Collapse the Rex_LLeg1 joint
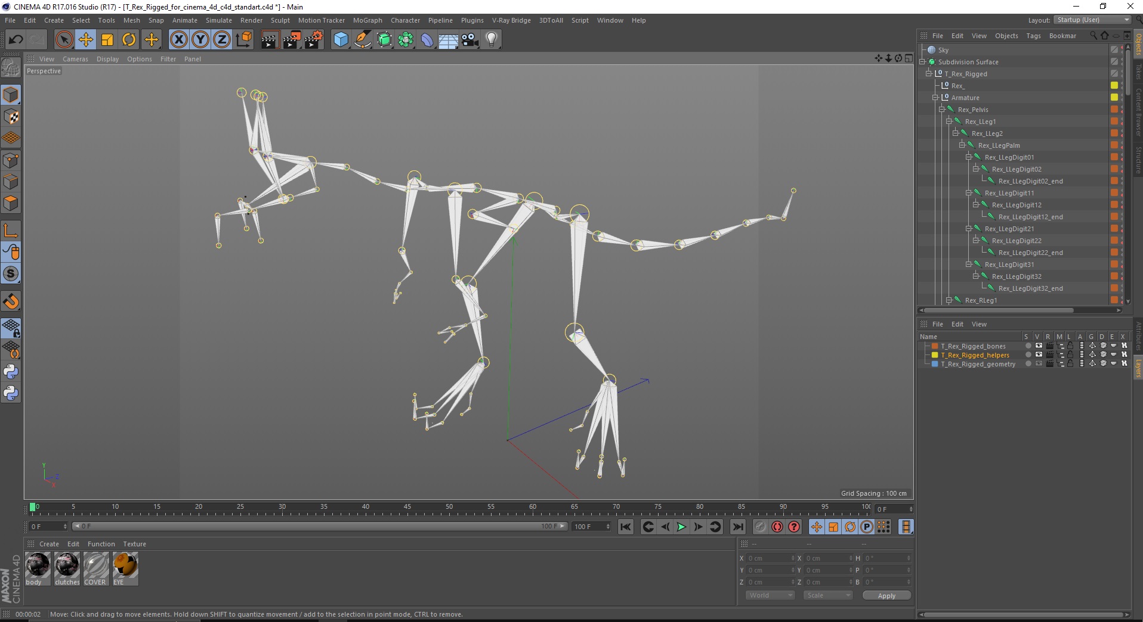This screenshot has height=622, width=1143. click(949, 122)
